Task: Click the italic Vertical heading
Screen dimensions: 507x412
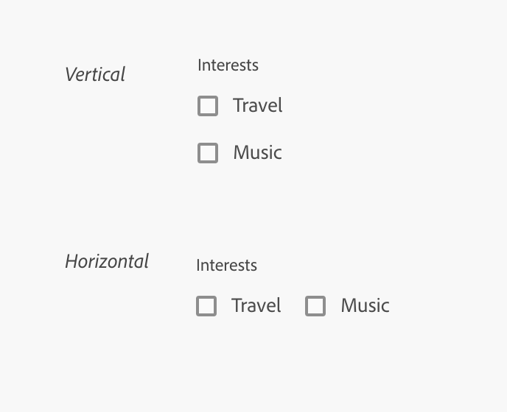Action: tap(95, 74)
